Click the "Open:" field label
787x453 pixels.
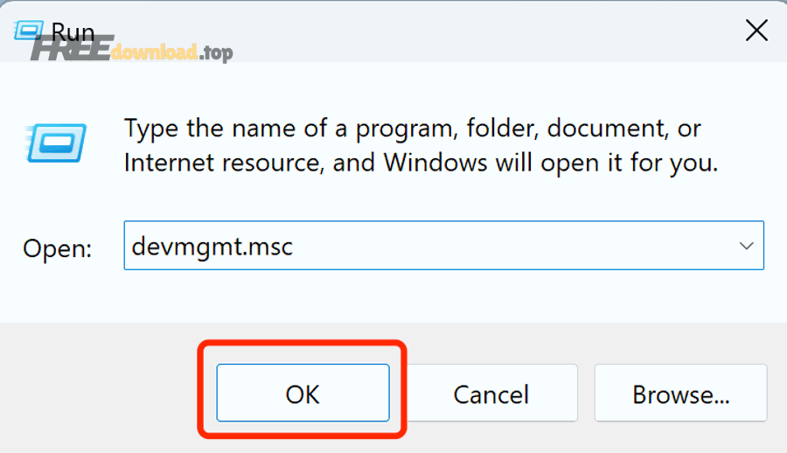pos(57,248)
